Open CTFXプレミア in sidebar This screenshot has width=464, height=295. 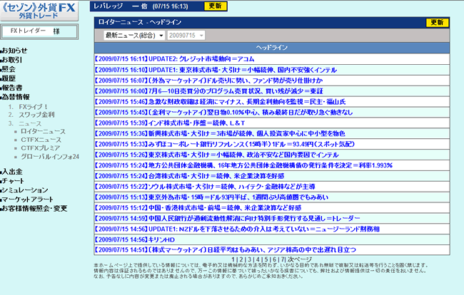41,148
